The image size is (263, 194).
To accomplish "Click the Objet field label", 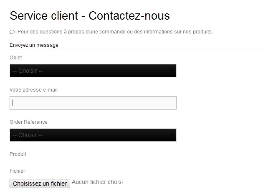I will pos(16,58).
